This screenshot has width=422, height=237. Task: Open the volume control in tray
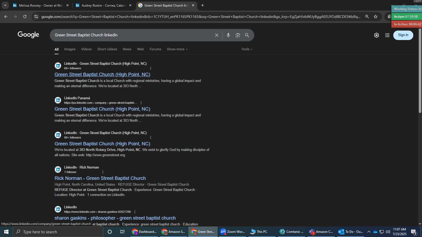pos(388,232)
